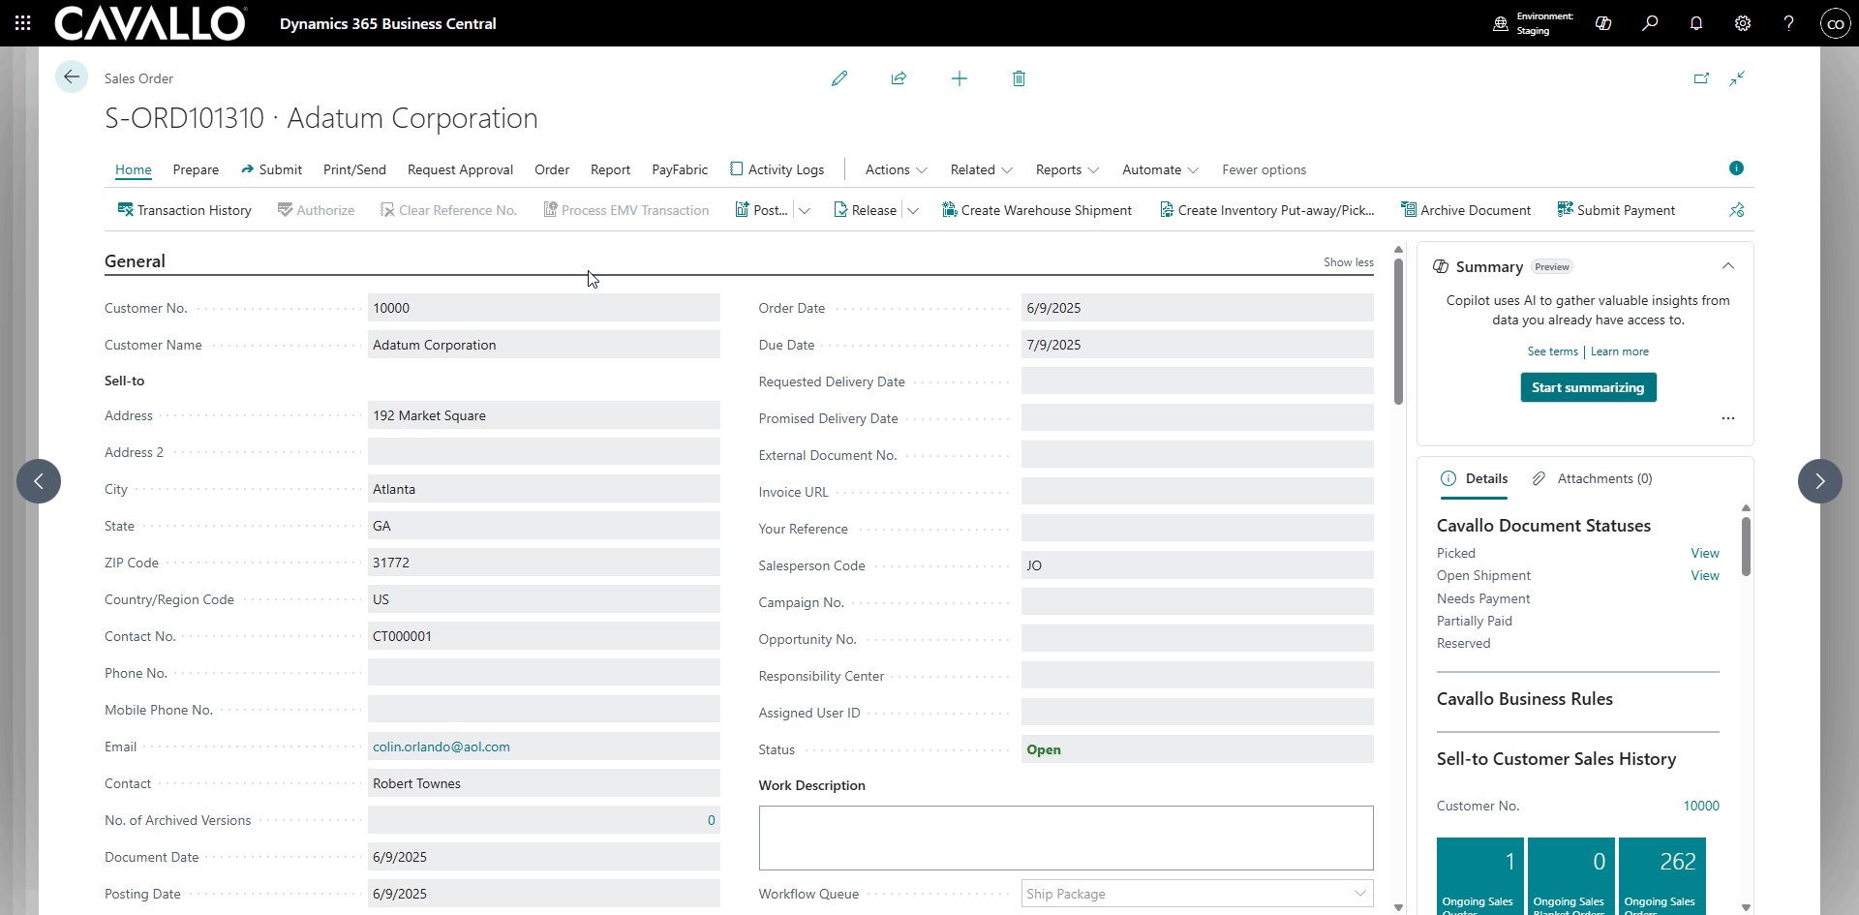Open the See terms link
This screenshot has width=1859, height=915.
click(1553, 351)
